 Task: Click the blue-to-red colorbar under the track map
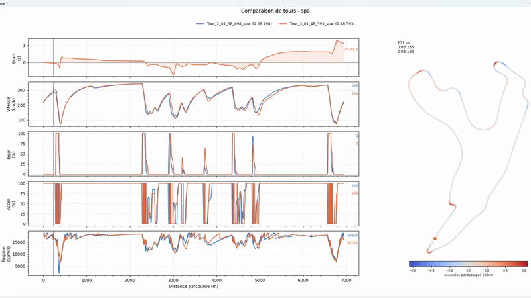click(468, 264)
